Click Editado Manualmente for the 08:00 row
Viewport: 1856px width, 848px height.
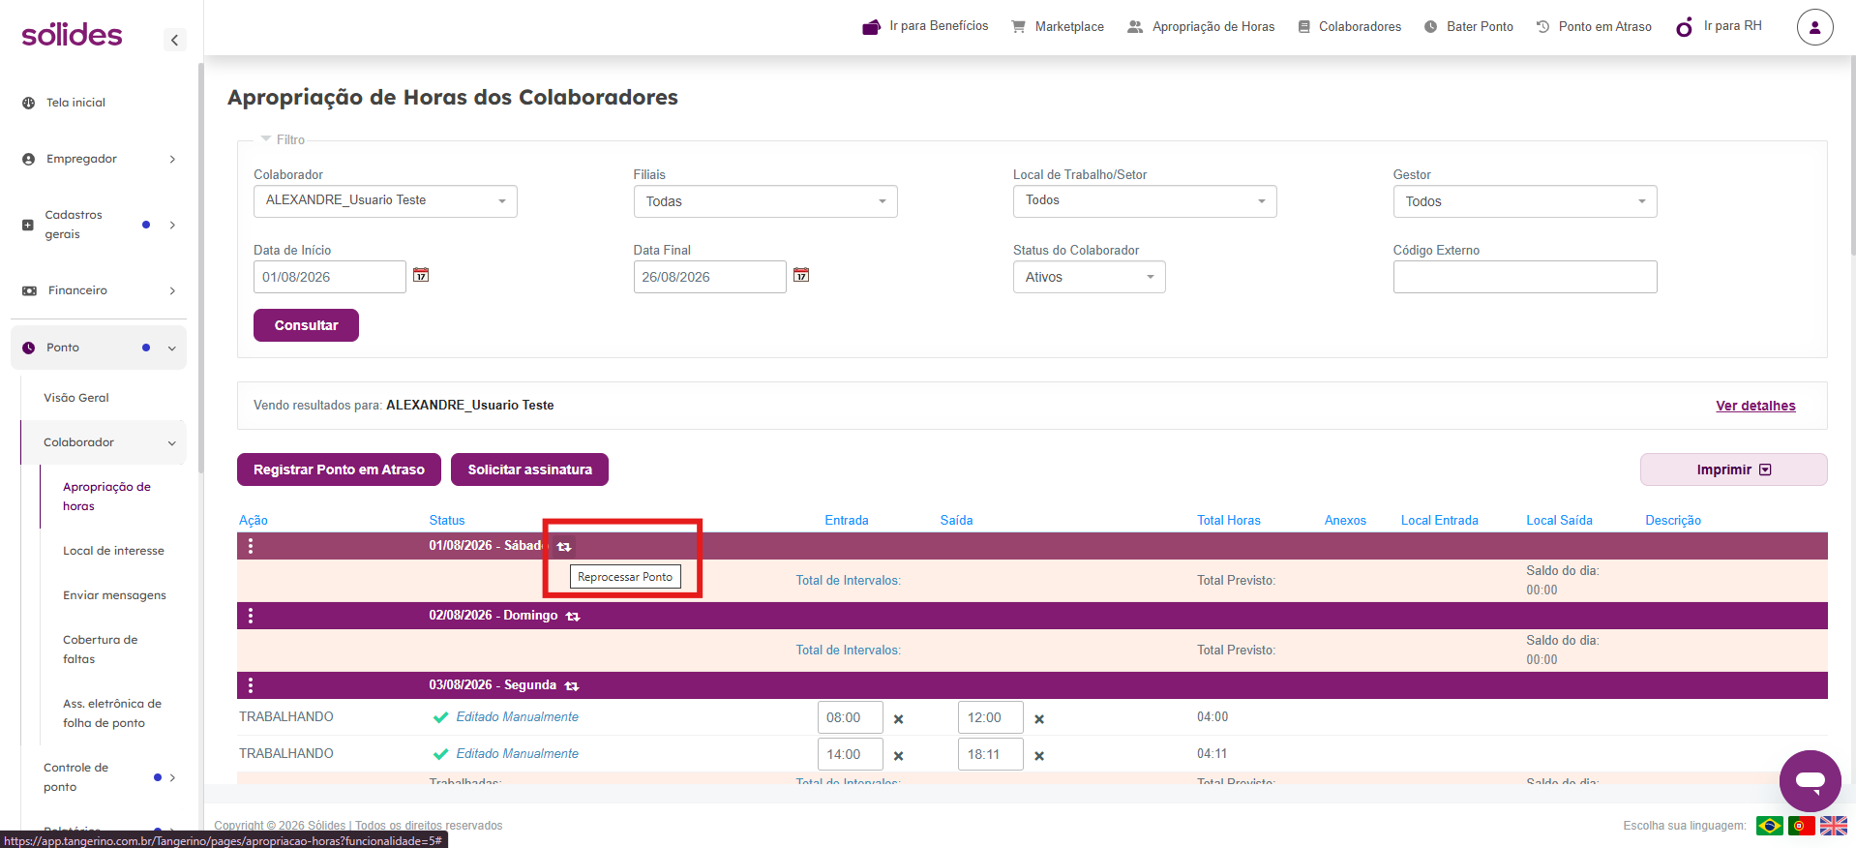click(x=517, y=717)
